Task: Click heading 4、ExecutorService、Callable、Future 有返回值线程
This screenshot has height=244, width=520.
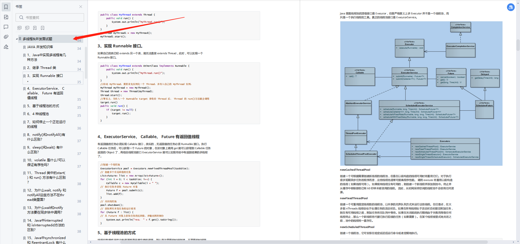Action: [148, 137]
